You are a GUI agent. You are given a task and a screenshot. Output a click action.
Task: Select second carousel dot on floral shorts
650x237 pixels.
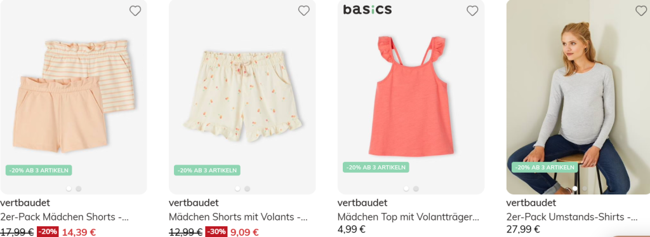coord(248,189)
